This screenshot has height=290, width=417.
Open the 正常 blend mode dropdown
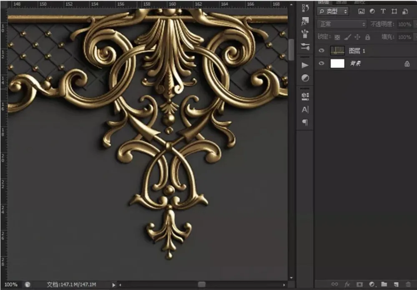point(341,24)
